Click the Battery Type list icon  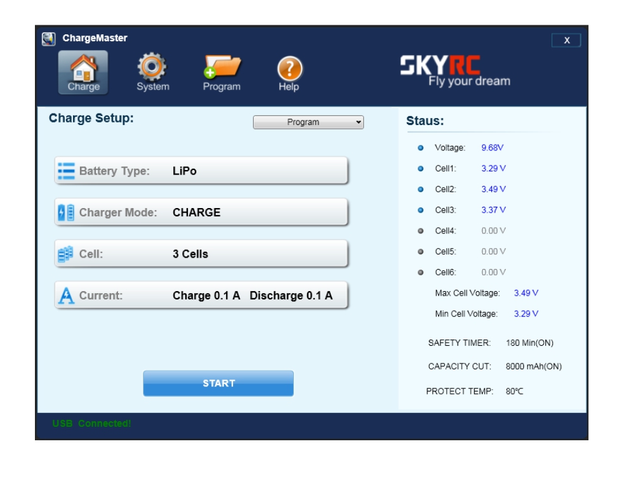click(x=66, y=171)
